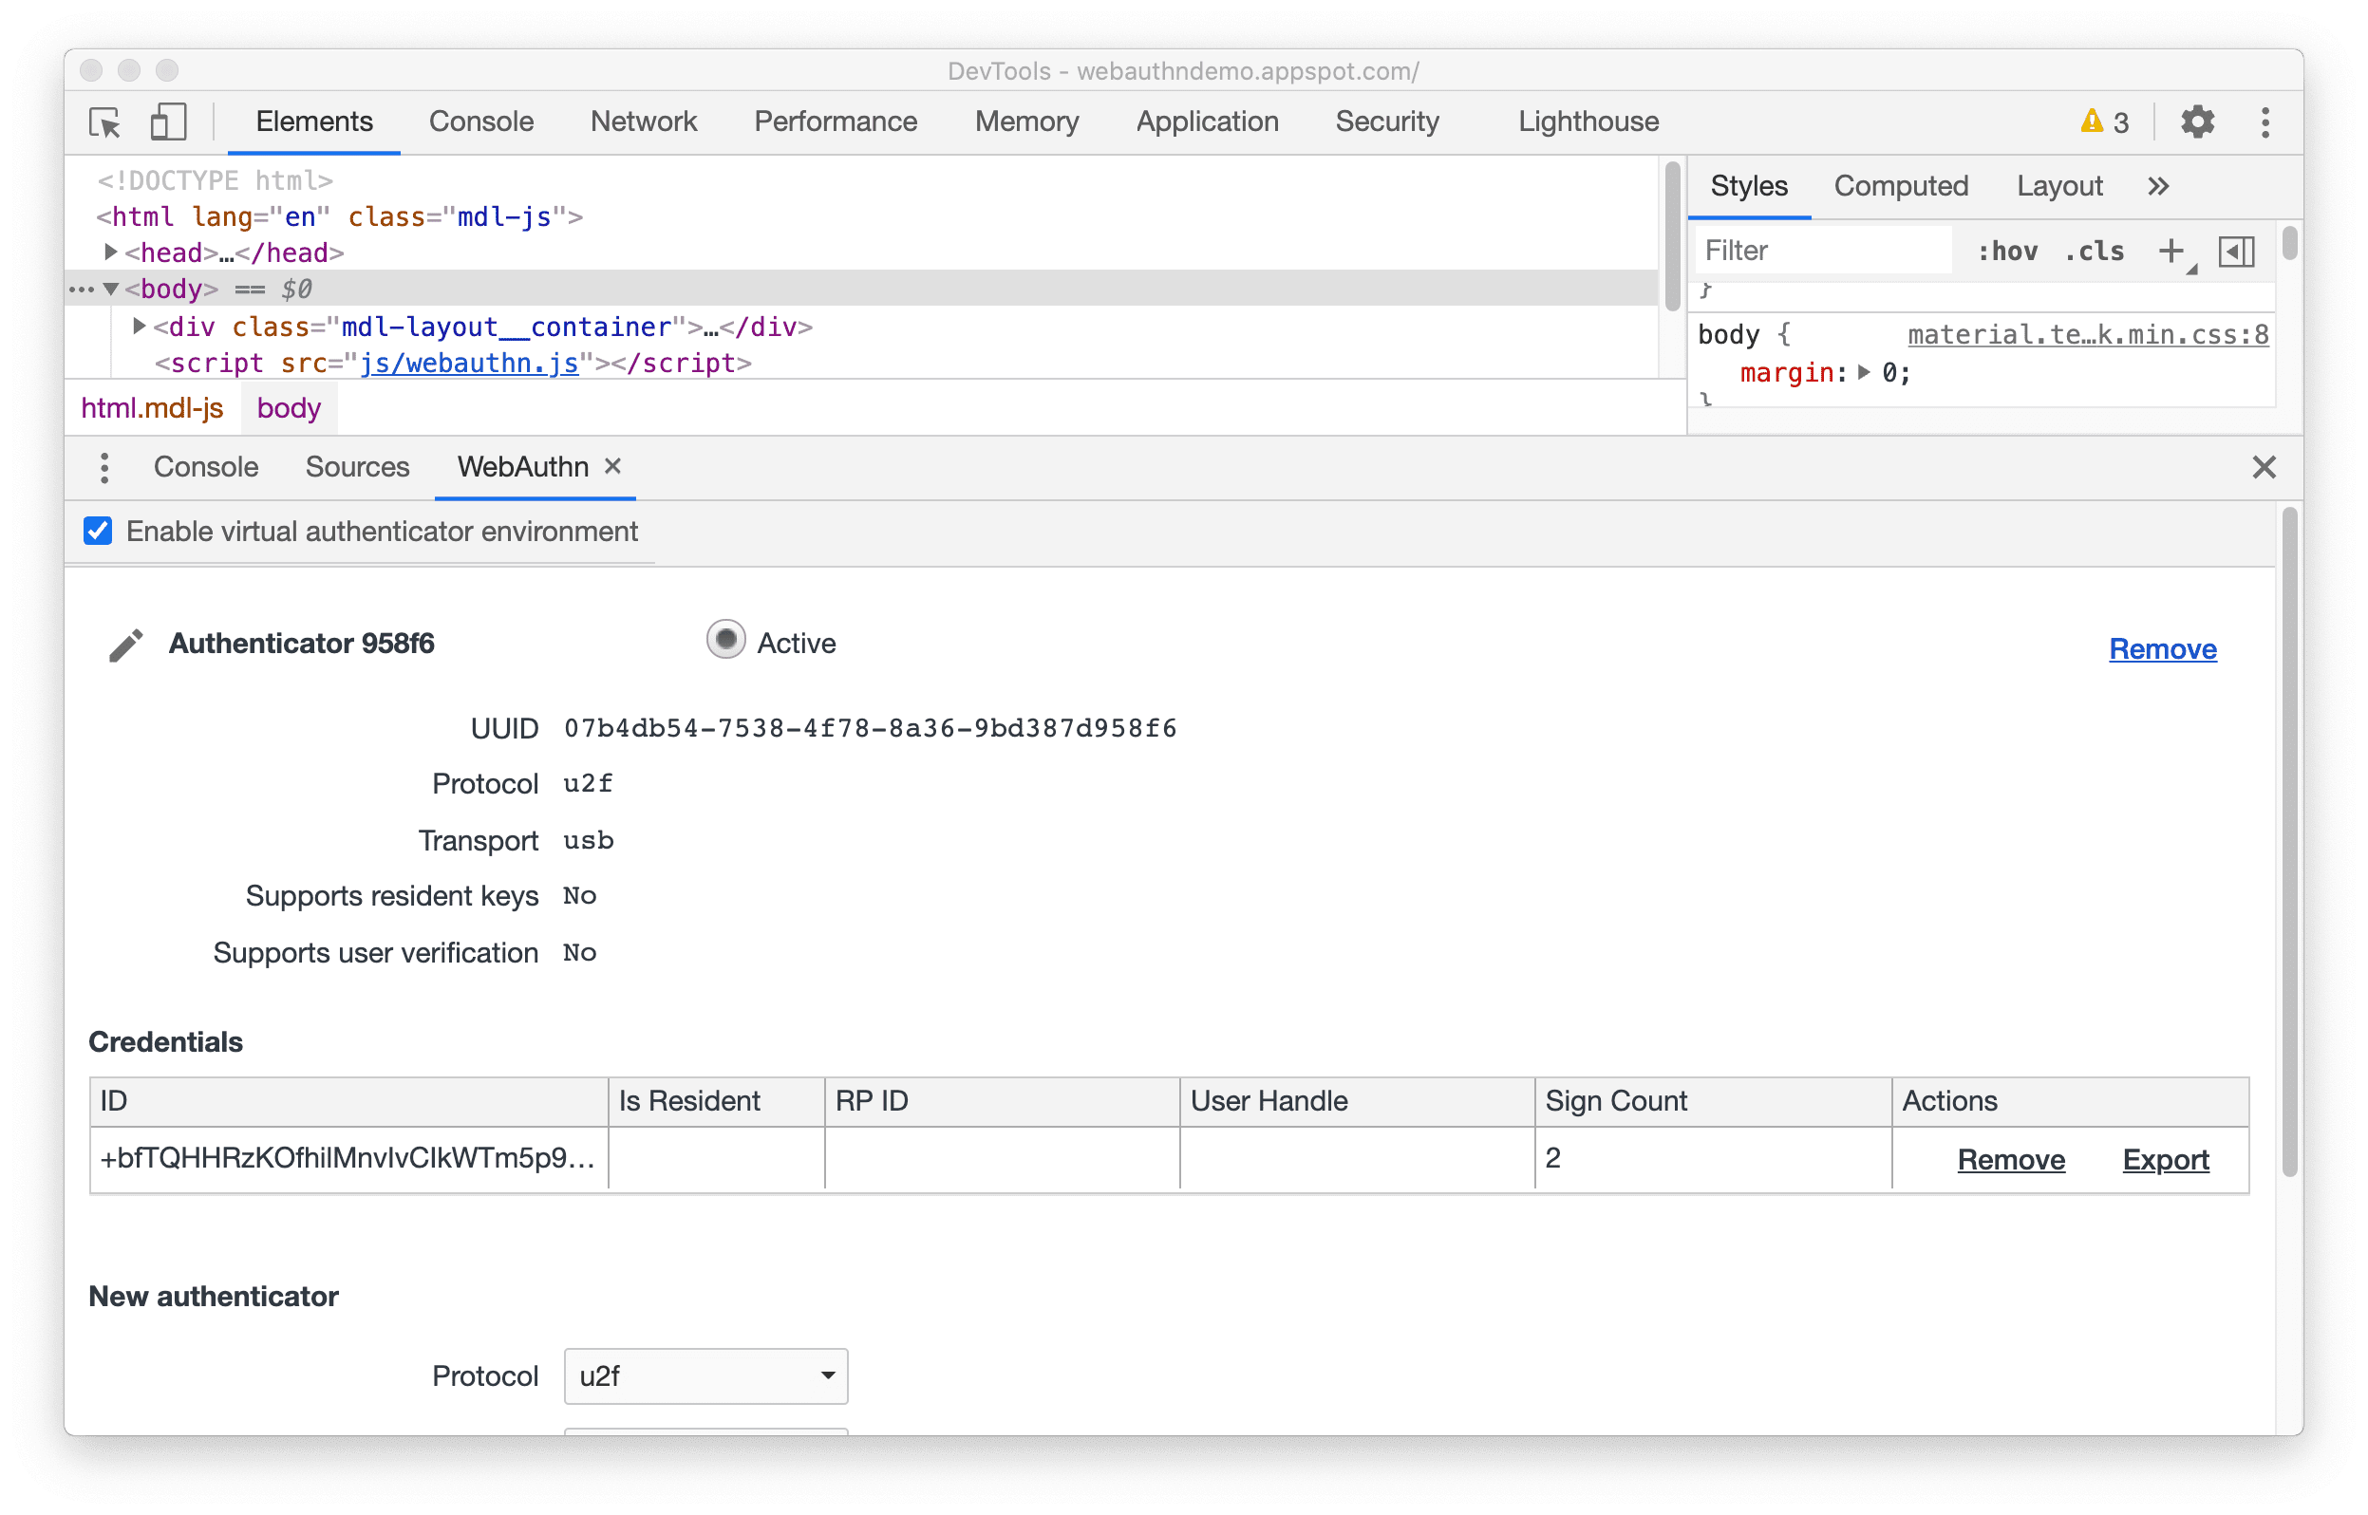The width and height of the screenshot is (2368, 1515).
Task: Select the Active radio button
Action: 724,644
